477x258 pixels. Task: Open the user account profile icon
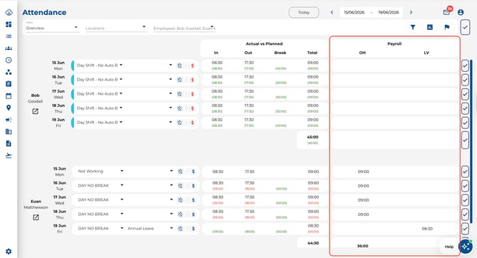[461, 12]
